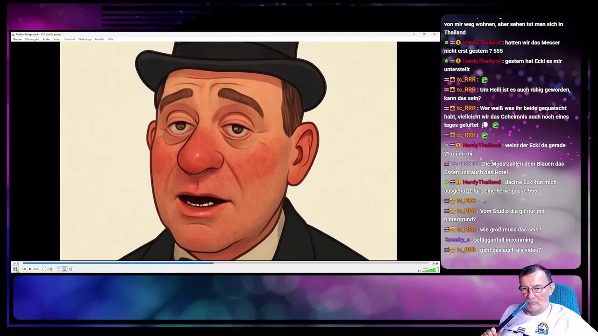The image size is (598, 336).
Task: Click HardyThailand name before 'hatten wir das Messer'
Action: point(482,42)
